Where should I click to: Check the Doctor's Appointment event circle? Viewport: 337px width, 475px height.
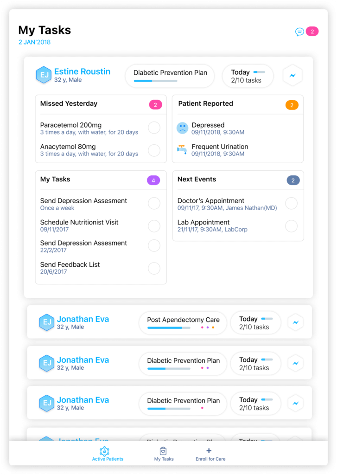pos(291,203)
